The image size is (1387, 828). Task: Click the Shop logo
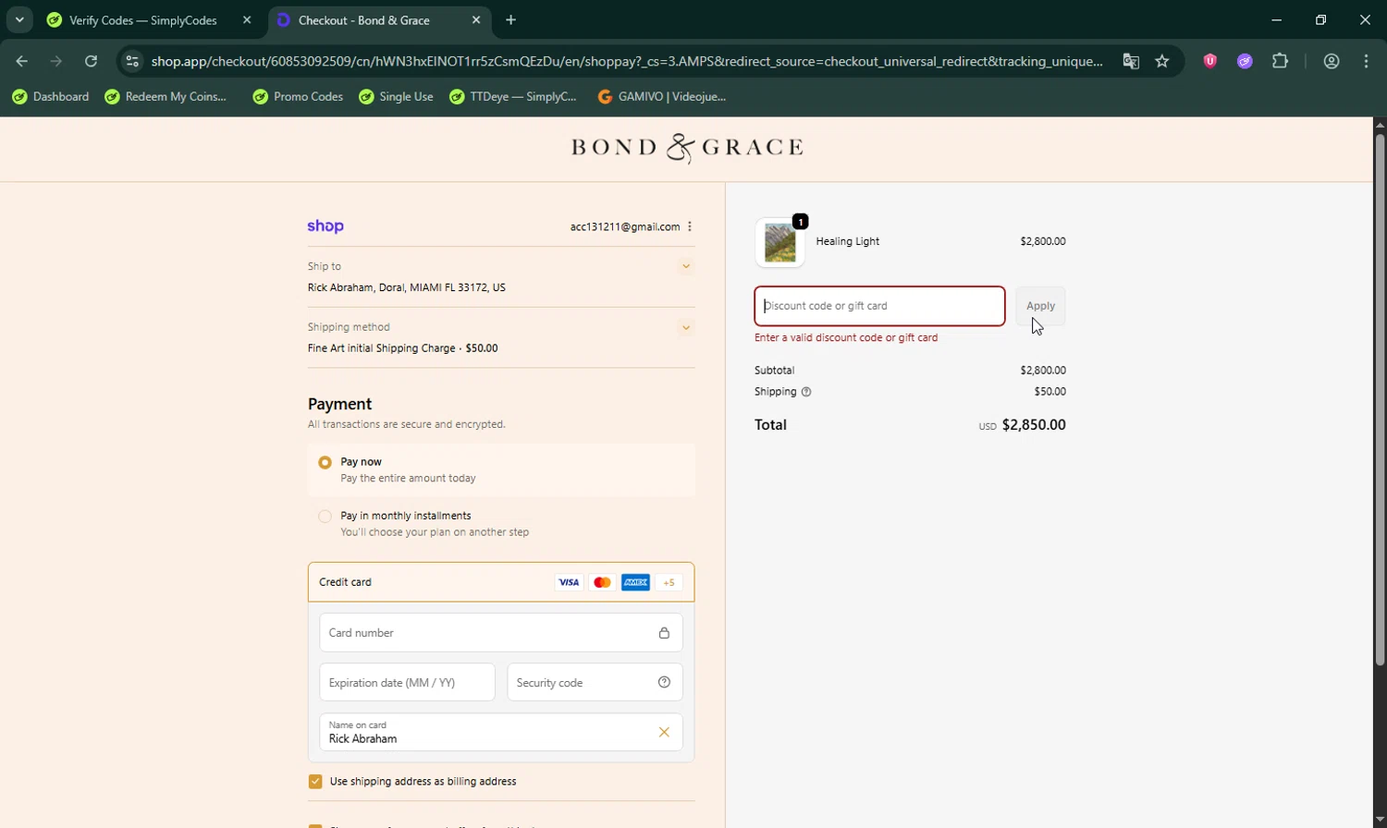tap(325, 226)
